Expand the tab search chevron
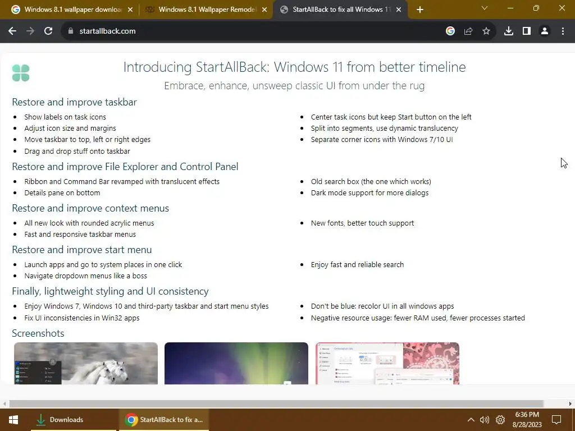The image size is (575, 431). tap(485, 8)
